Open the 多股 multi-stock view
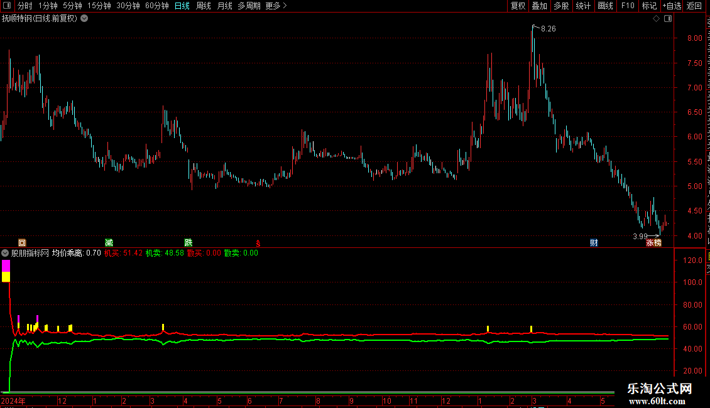 561,6
